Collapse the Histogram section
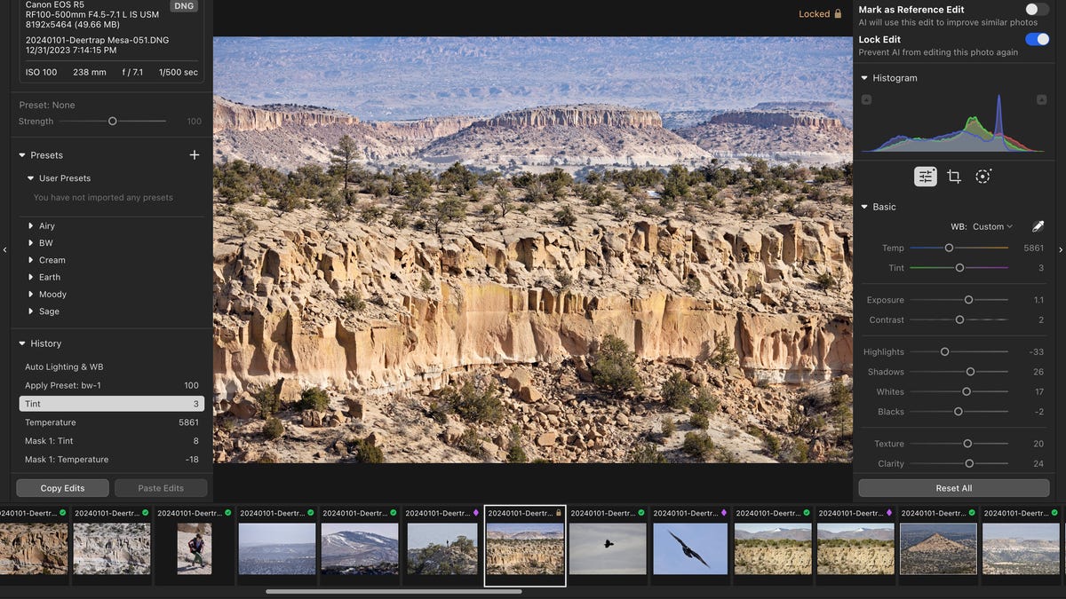 click(x=863, y=77)
